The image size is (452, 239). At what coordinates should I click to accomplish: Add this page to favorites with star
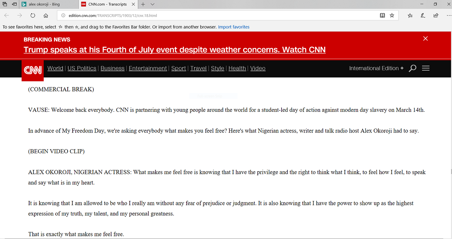click(x=392, y=15)
